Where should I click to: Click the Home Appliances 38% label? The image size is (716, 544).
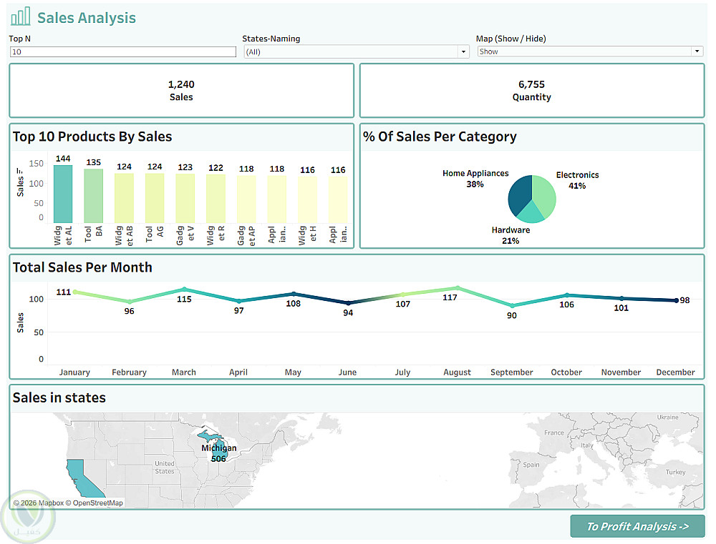point(475,179)
